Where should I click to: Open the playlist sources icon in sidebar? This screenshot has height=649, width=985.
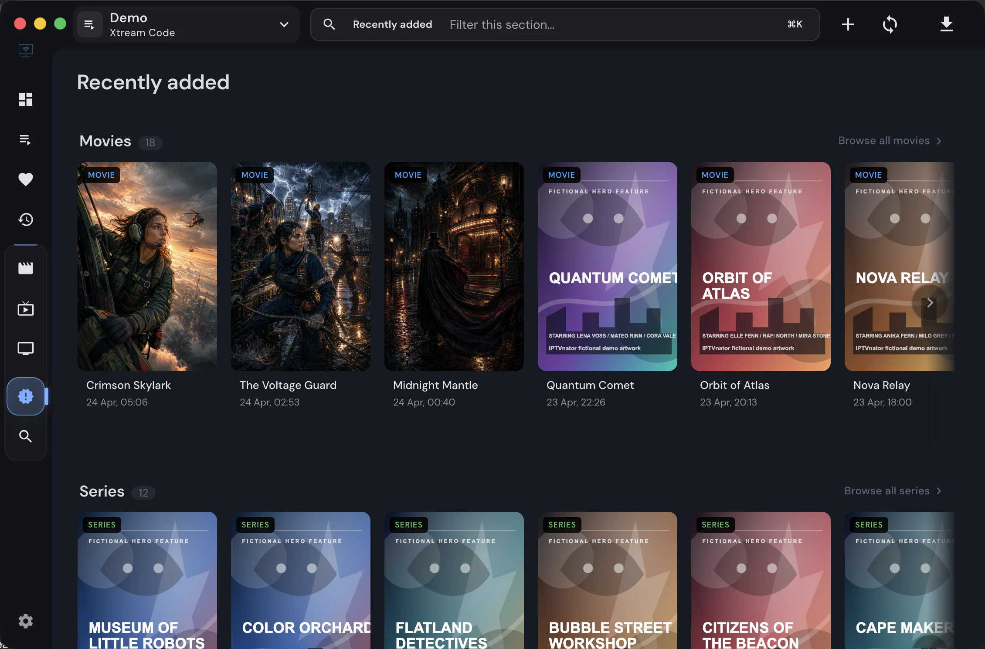tap(26, 139)
